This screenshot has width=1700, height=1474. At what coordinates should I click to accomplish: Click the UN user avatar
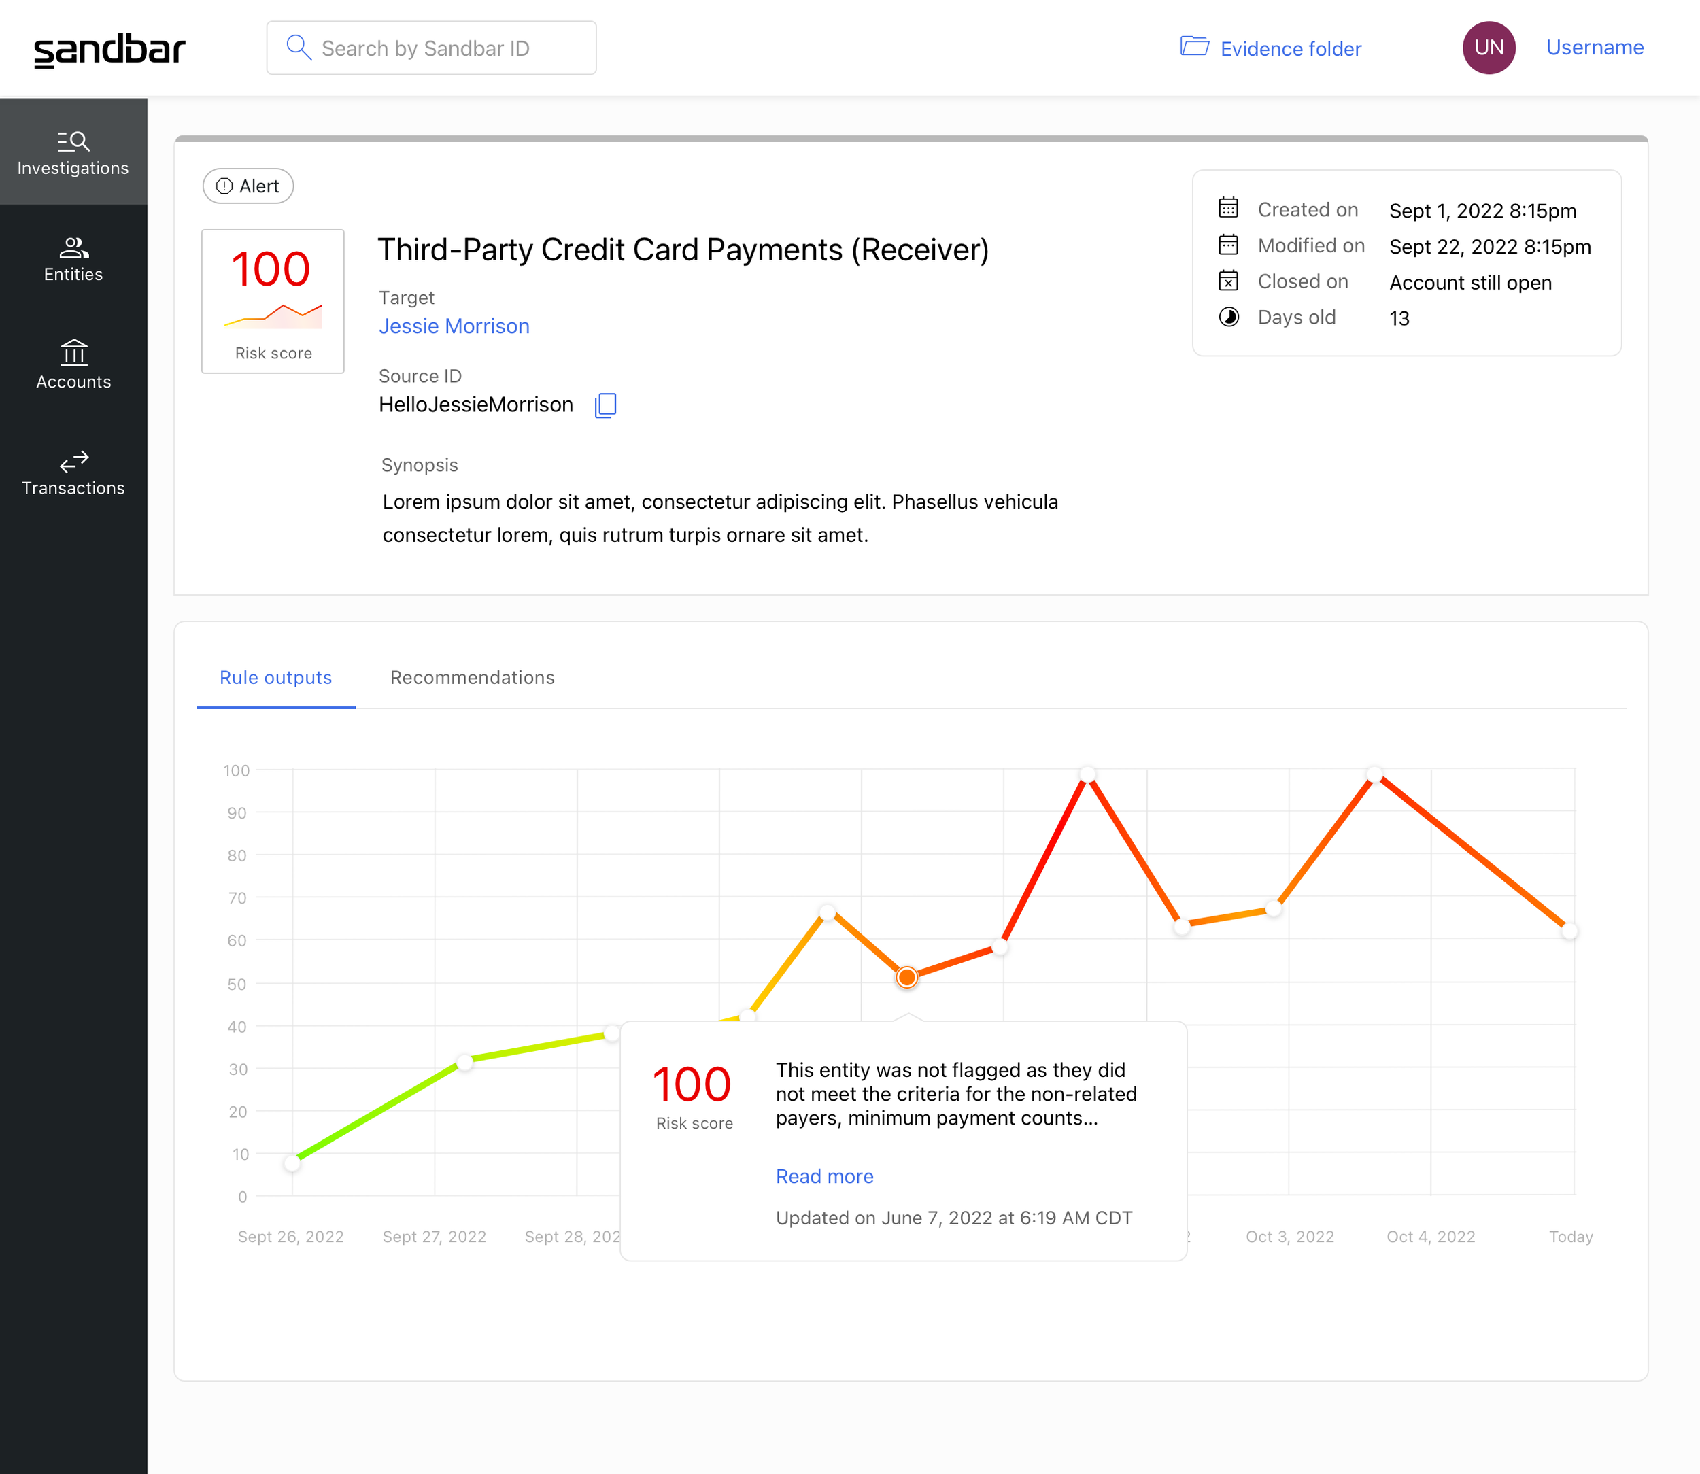1489,48
